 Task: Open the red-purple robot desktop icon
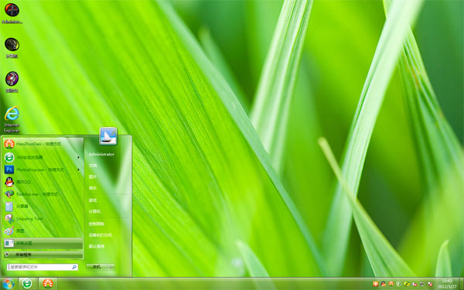point(12,82)
